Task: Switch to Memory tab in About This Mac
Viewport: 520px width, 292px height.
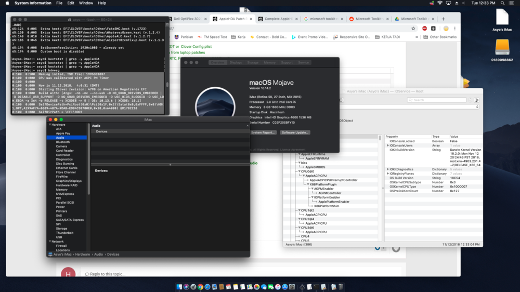Action: coord(269,62)
